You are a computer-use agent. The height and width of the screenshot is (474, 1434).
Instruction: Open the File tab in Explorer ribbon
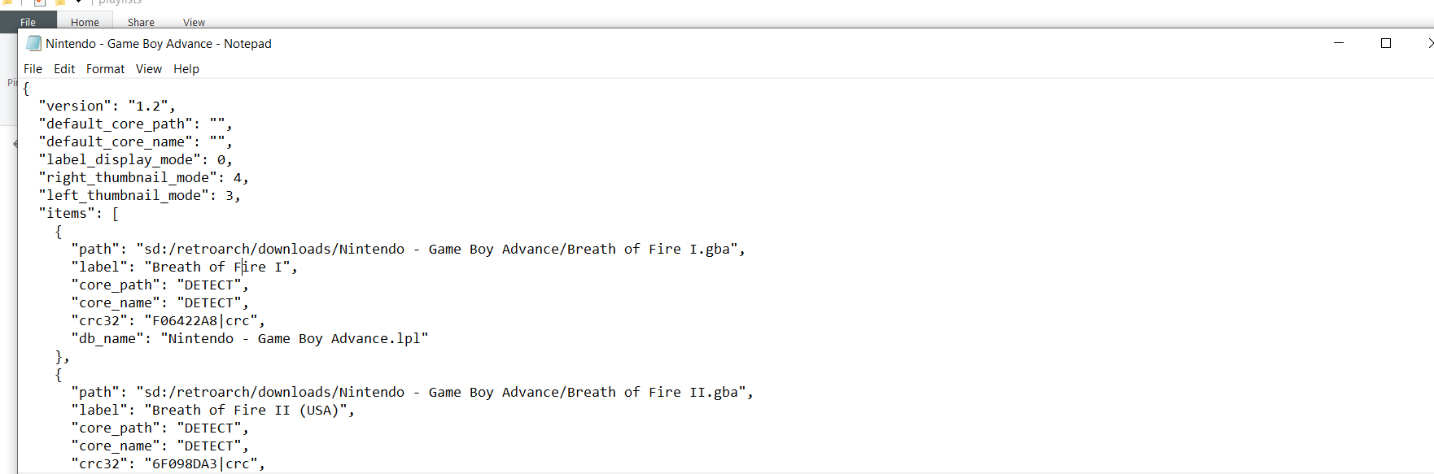coord(28,22)
